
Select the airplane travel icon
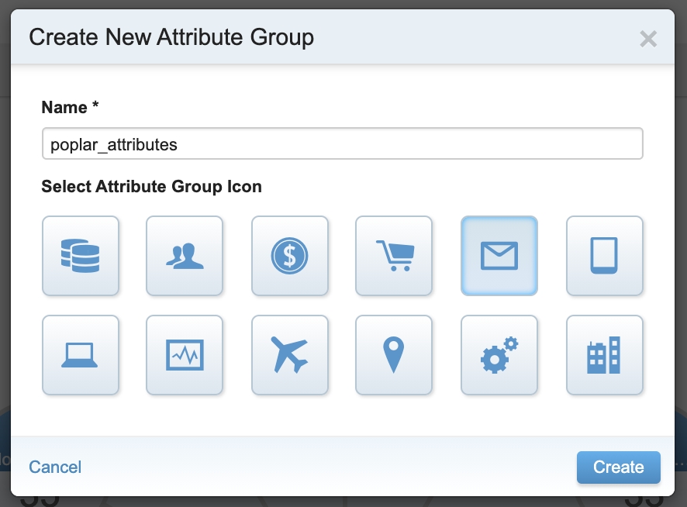click(x=290, y=355)
